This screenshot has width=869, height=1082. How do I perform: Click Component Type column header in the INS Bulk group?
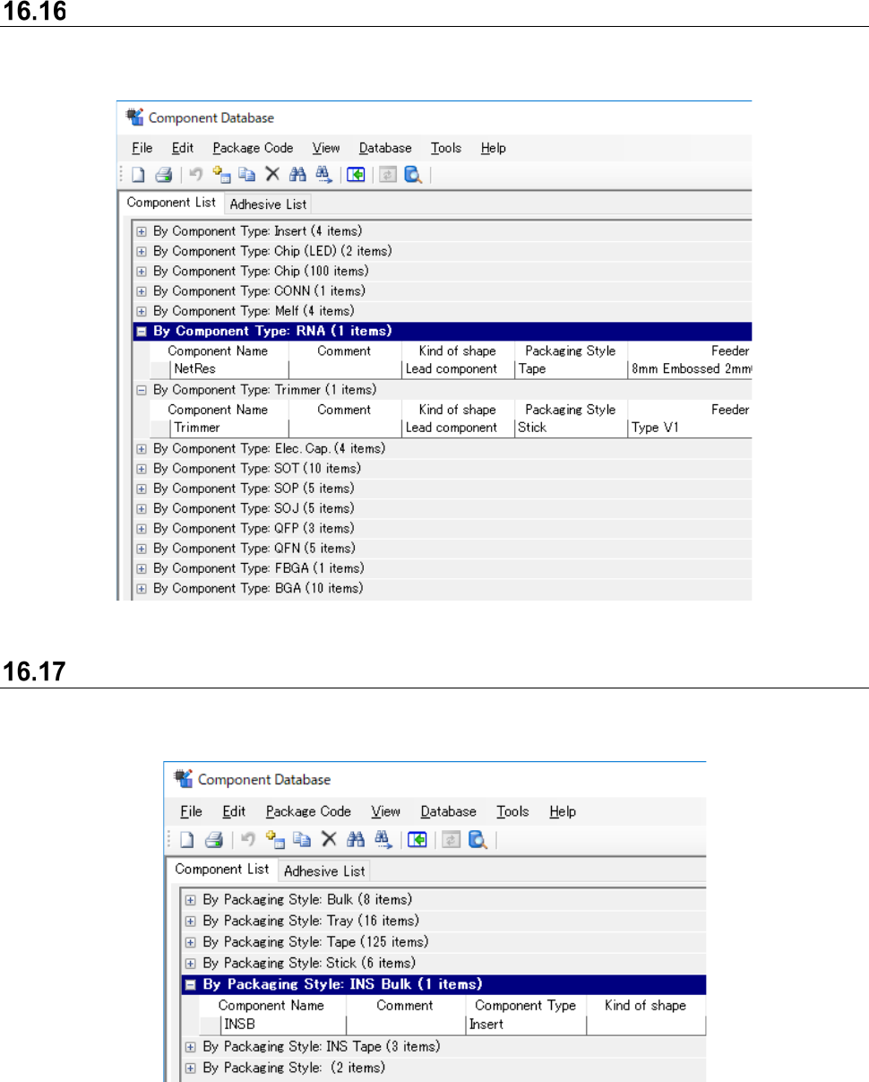click(x=526, y=1006)
